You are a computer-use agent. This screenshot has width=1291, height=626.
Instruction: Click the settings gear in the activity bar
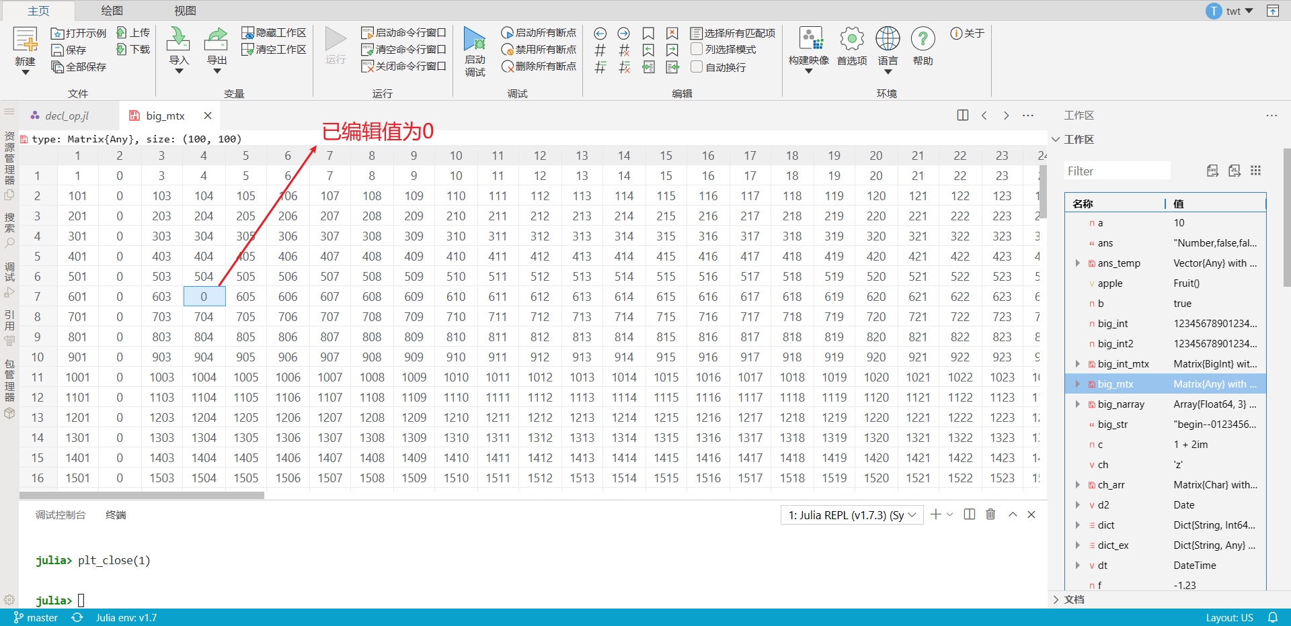[9, 599]
